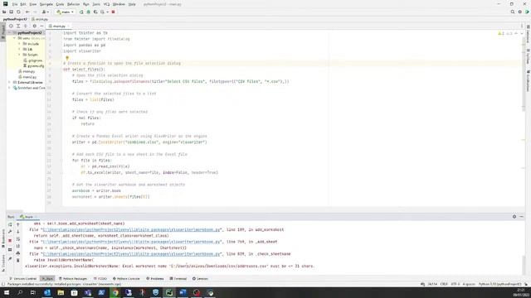
Task: Click Expand All icon in Project panel
Action: coord(18,26)
